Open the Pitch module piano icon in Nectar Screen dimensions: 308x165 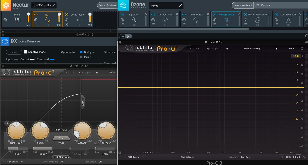[17, 20]
